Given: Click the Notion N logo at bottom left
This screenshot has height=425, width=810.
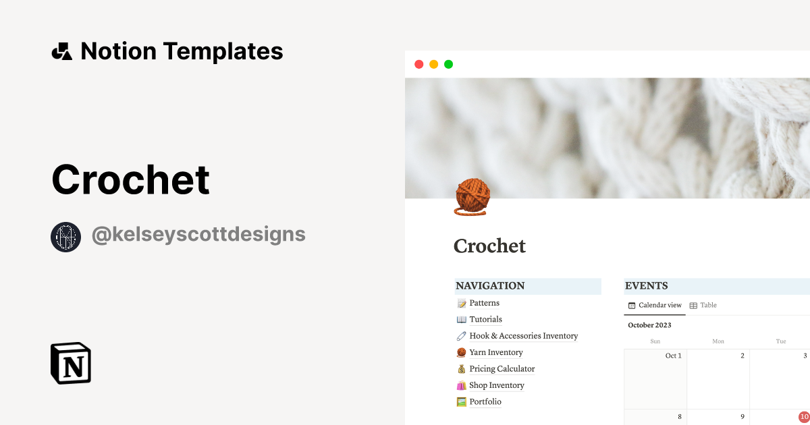Looking at the screenshot, I should point(70,363).
